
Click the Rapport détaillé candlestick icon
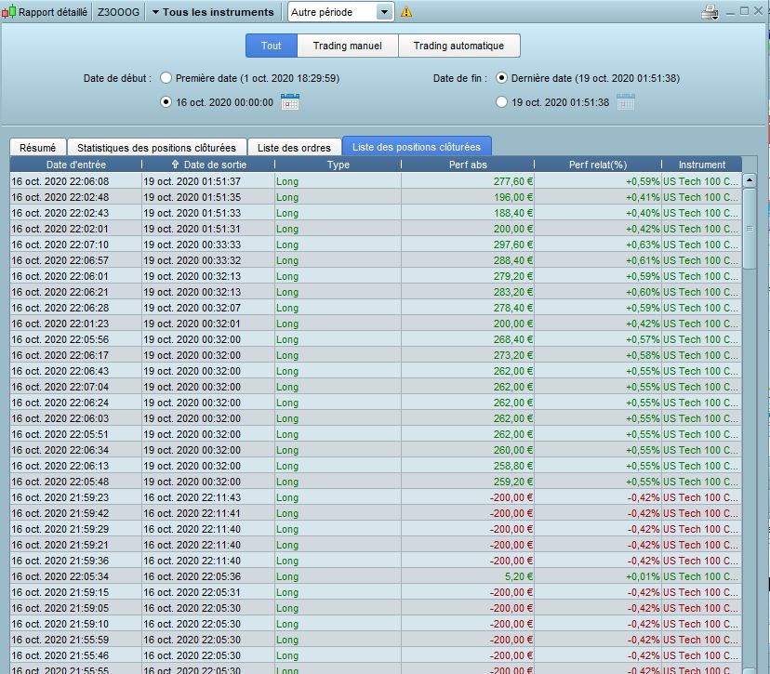point(8,12)
